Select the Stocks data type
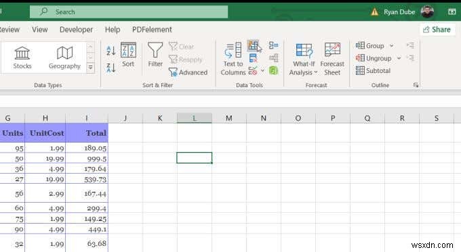Viewport: 461px width, 252px height. pyautogui.click(x=22, y=57)
